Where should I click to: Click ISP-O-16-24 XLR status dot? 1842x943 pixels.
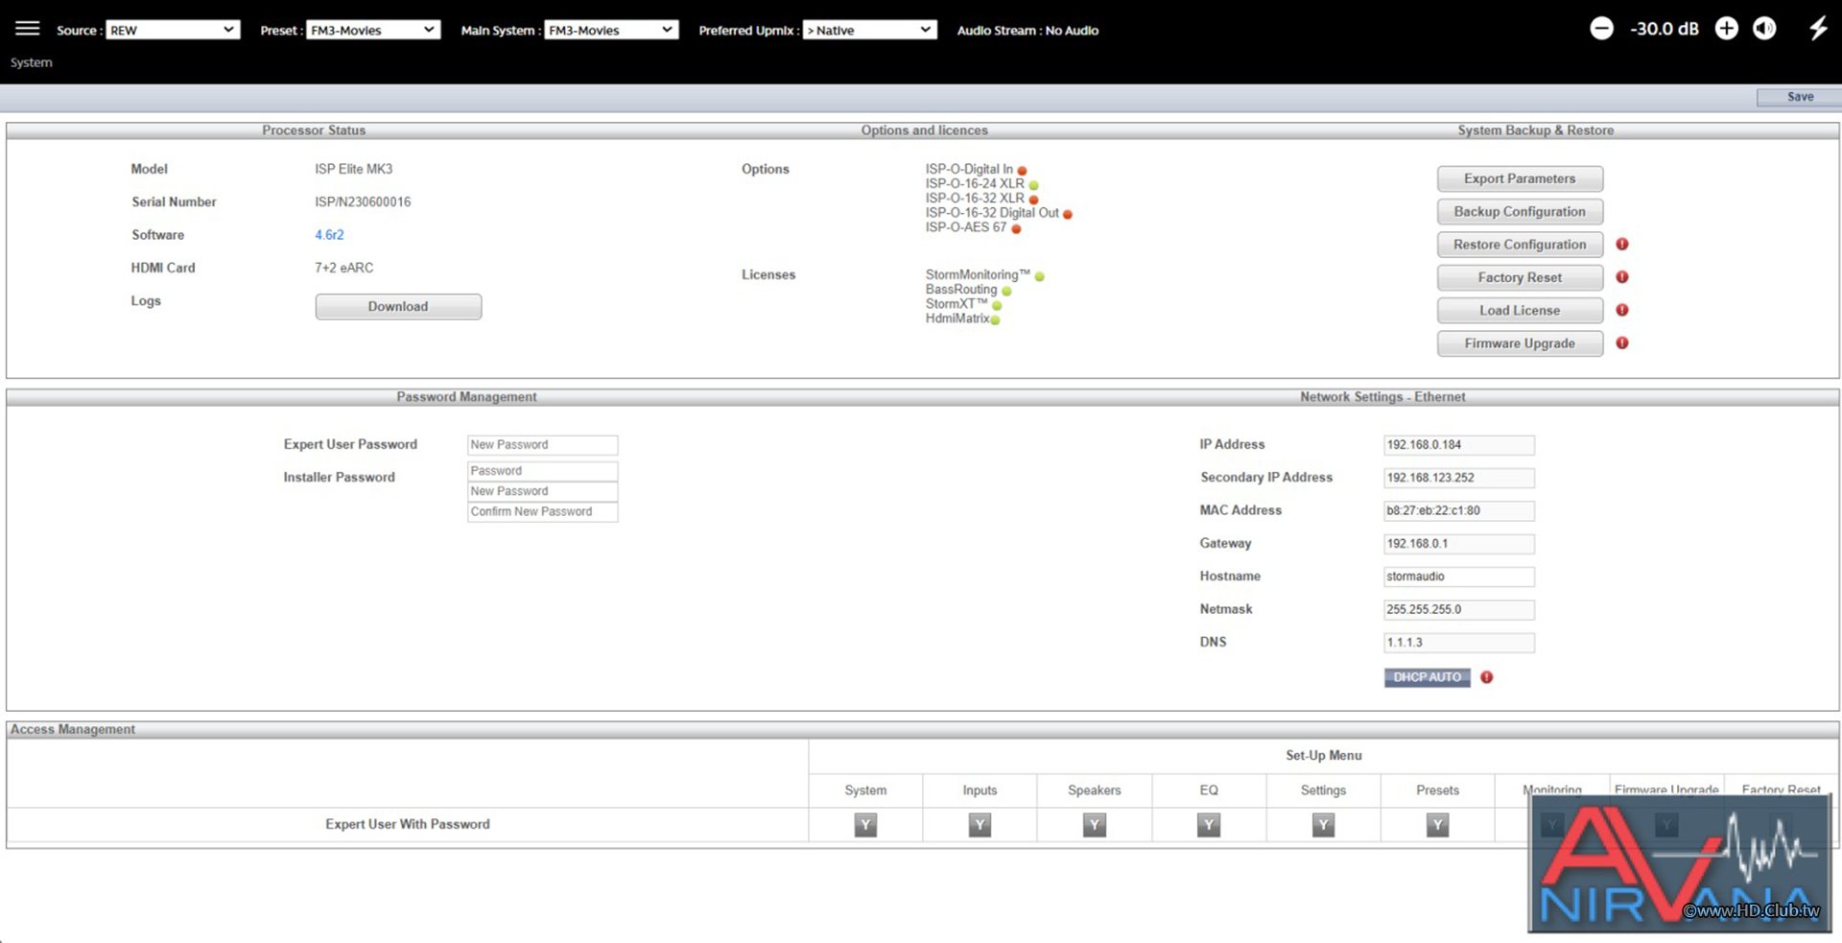1033,185
